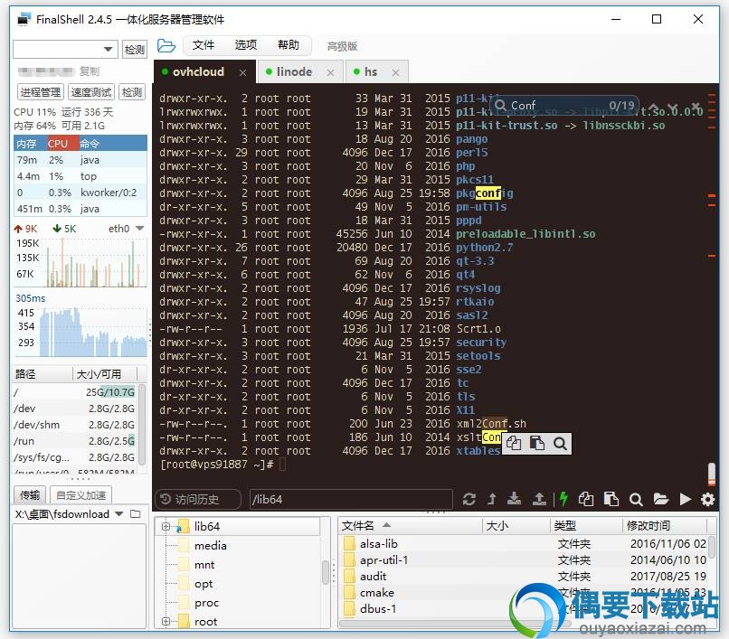
Task: Click the 复制 label
Action: pos(89,71)
